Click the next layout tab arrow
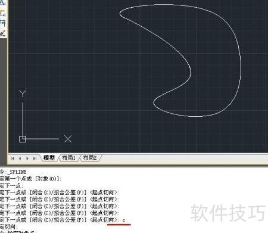This screenshot has width=268, height=233. (x=27, y=159)
